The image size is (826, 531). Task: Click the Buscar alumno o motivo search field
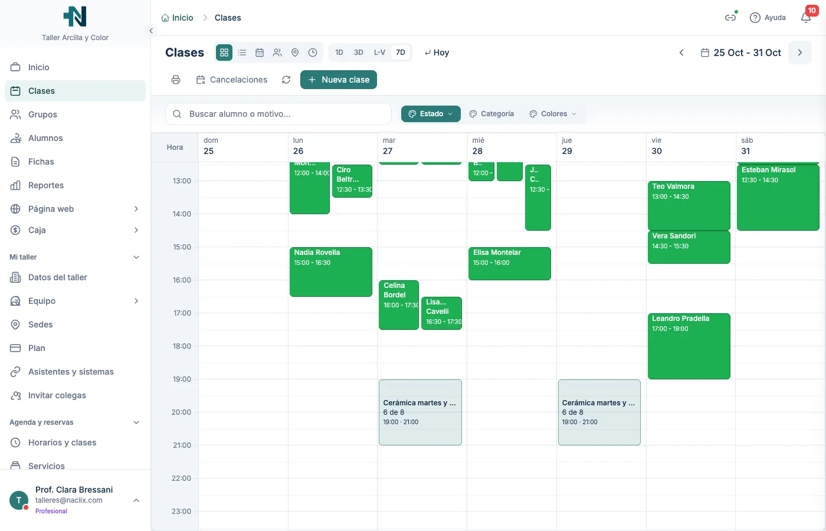point(278,114)
